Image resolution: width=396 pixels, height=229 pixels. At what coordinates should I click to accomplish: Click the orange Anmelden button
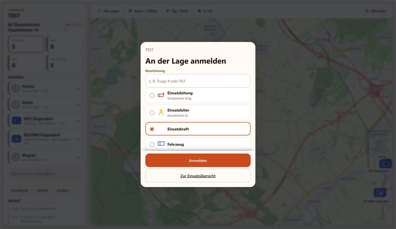[x=198, y=160]
